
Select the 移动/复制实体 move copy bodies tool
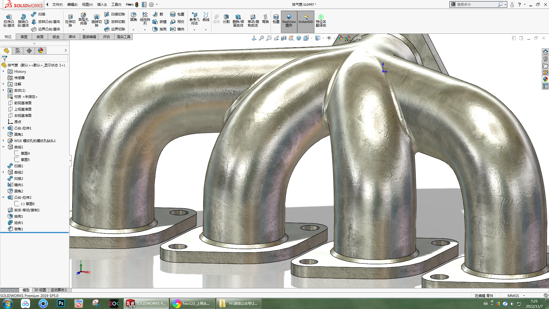(253, 21)
